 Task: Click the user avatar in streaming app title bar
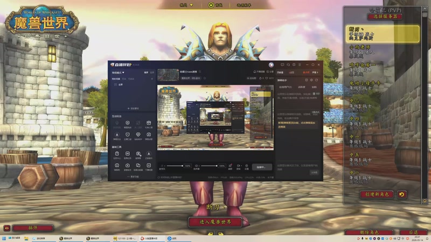[x=271, y=65]
